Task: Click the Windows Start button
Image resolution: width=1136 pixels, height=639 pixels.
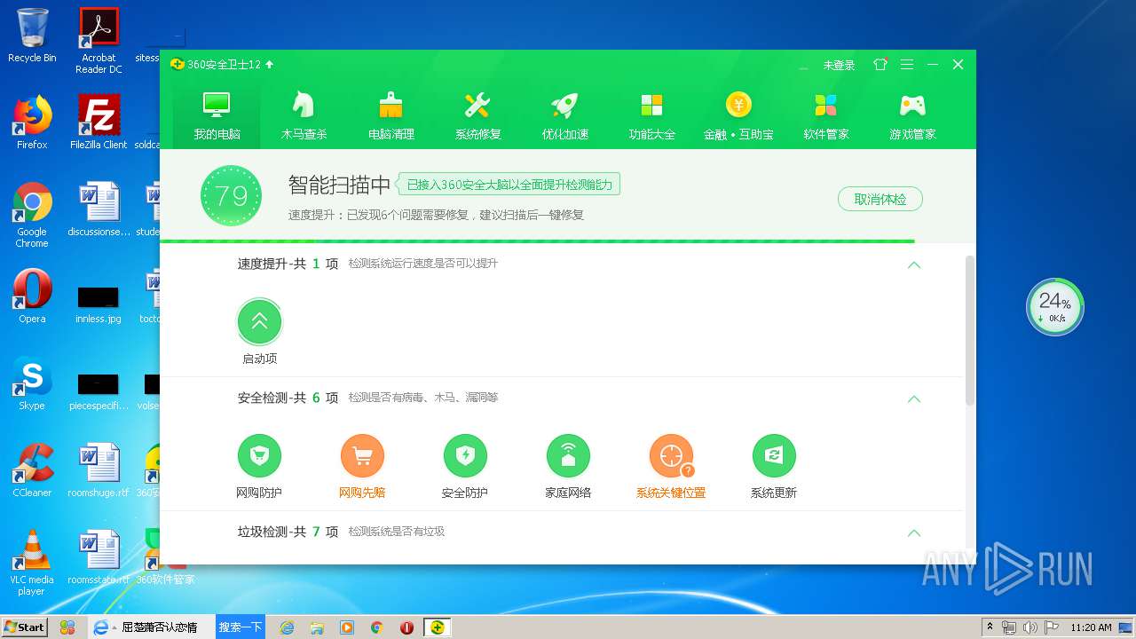Action: [24, 627]
